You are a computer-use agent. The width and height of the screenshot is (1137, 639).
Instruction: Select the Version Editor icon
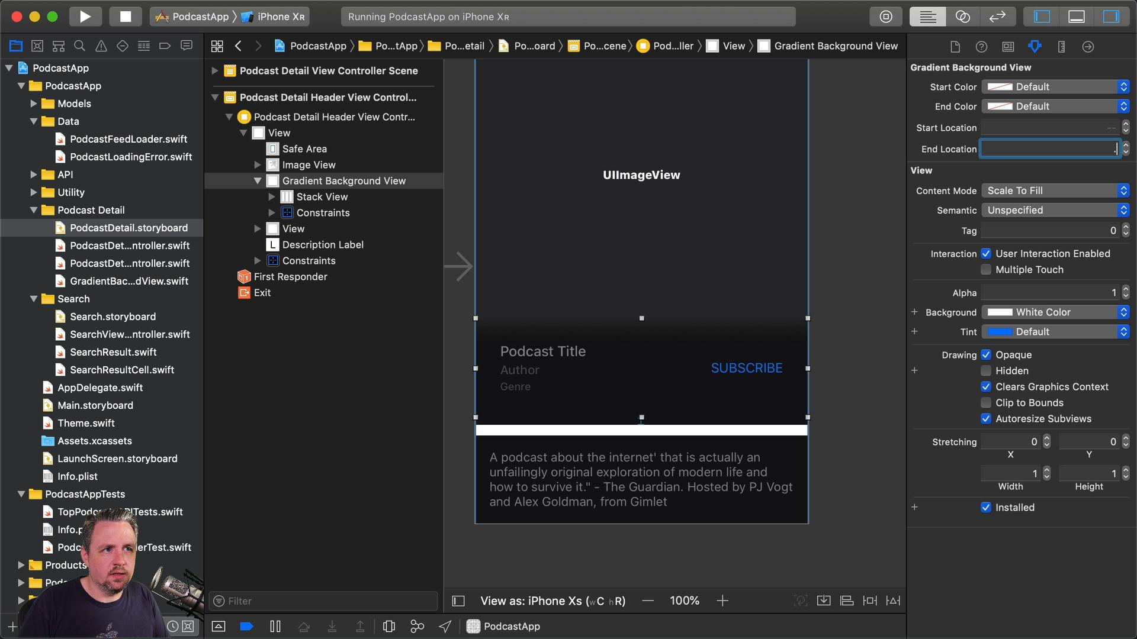pyautogui.click(x=998, y=17)
